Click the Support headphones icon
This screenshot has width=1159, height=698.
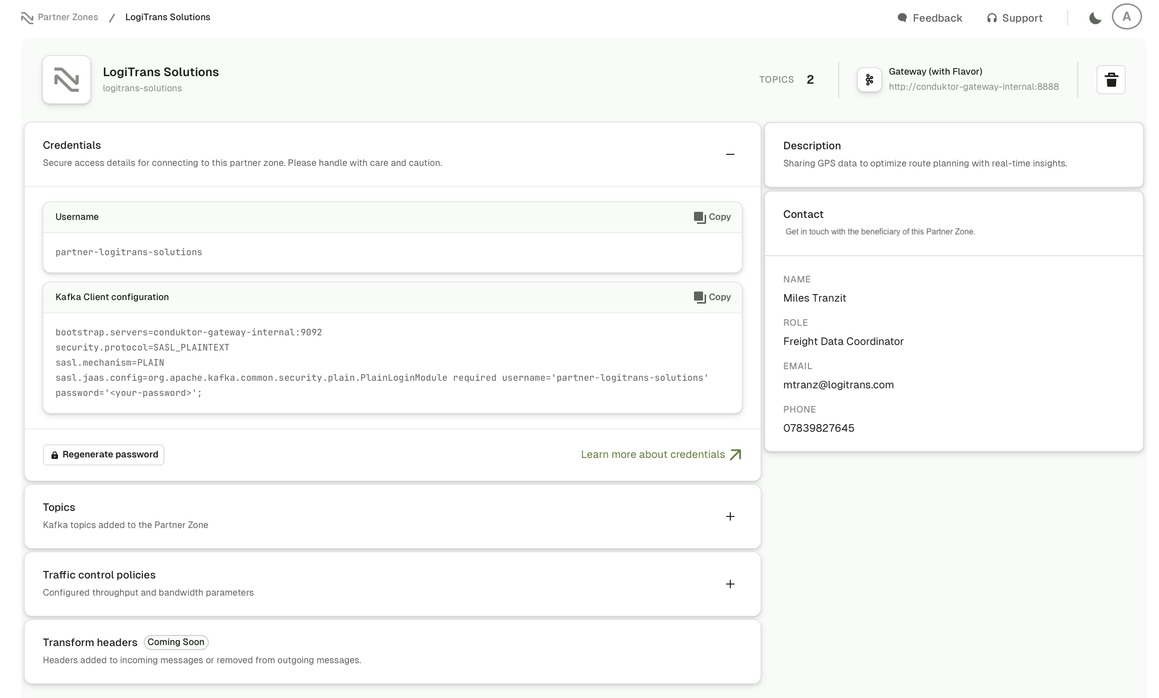tap(991, 17)
